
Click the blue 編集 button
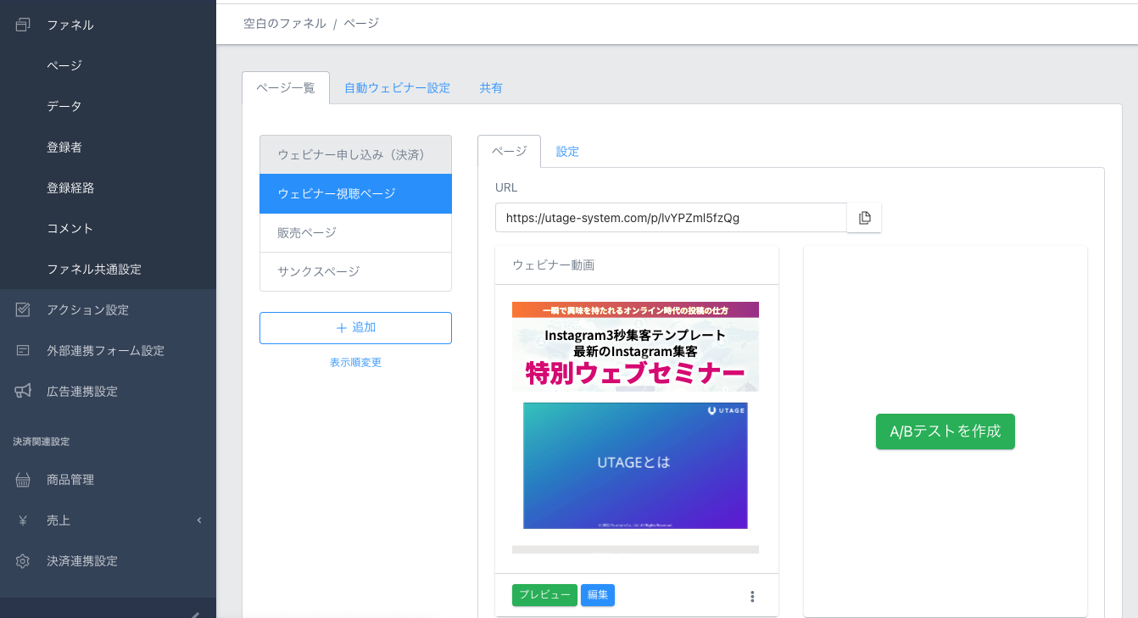[x=598, y=595]
